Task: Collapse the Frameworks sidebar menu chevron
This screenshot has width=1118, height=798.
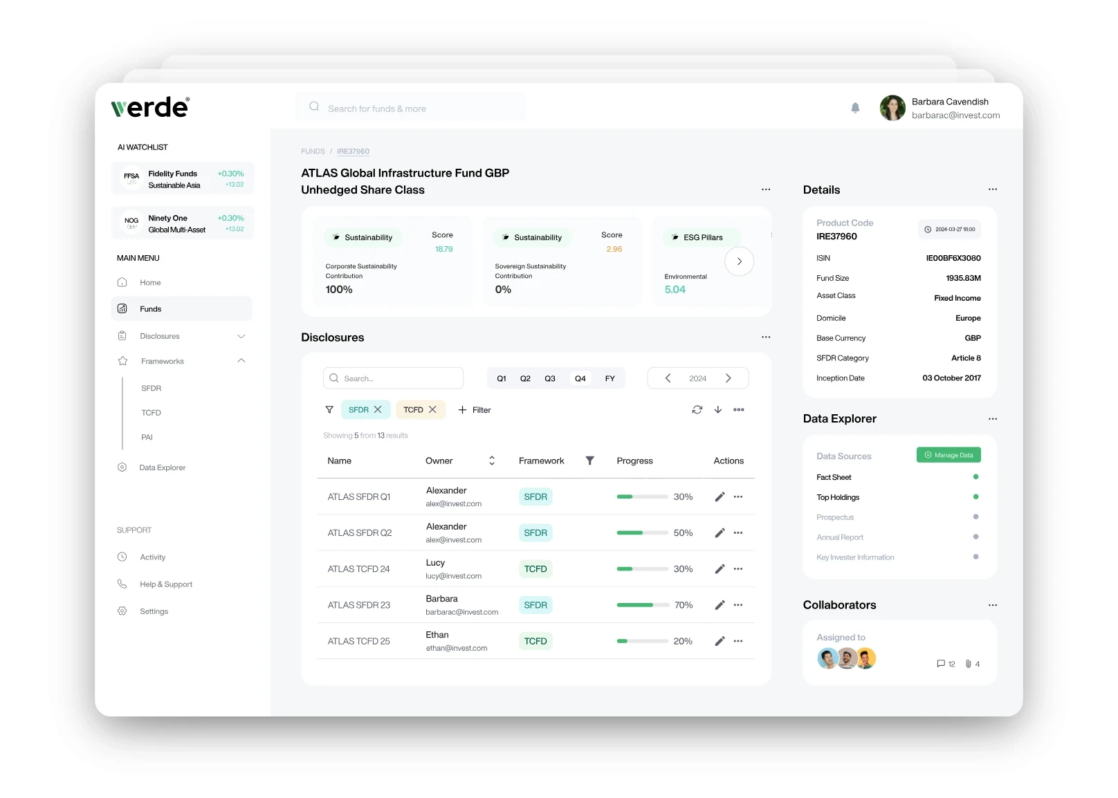Action: click(241, 361)
